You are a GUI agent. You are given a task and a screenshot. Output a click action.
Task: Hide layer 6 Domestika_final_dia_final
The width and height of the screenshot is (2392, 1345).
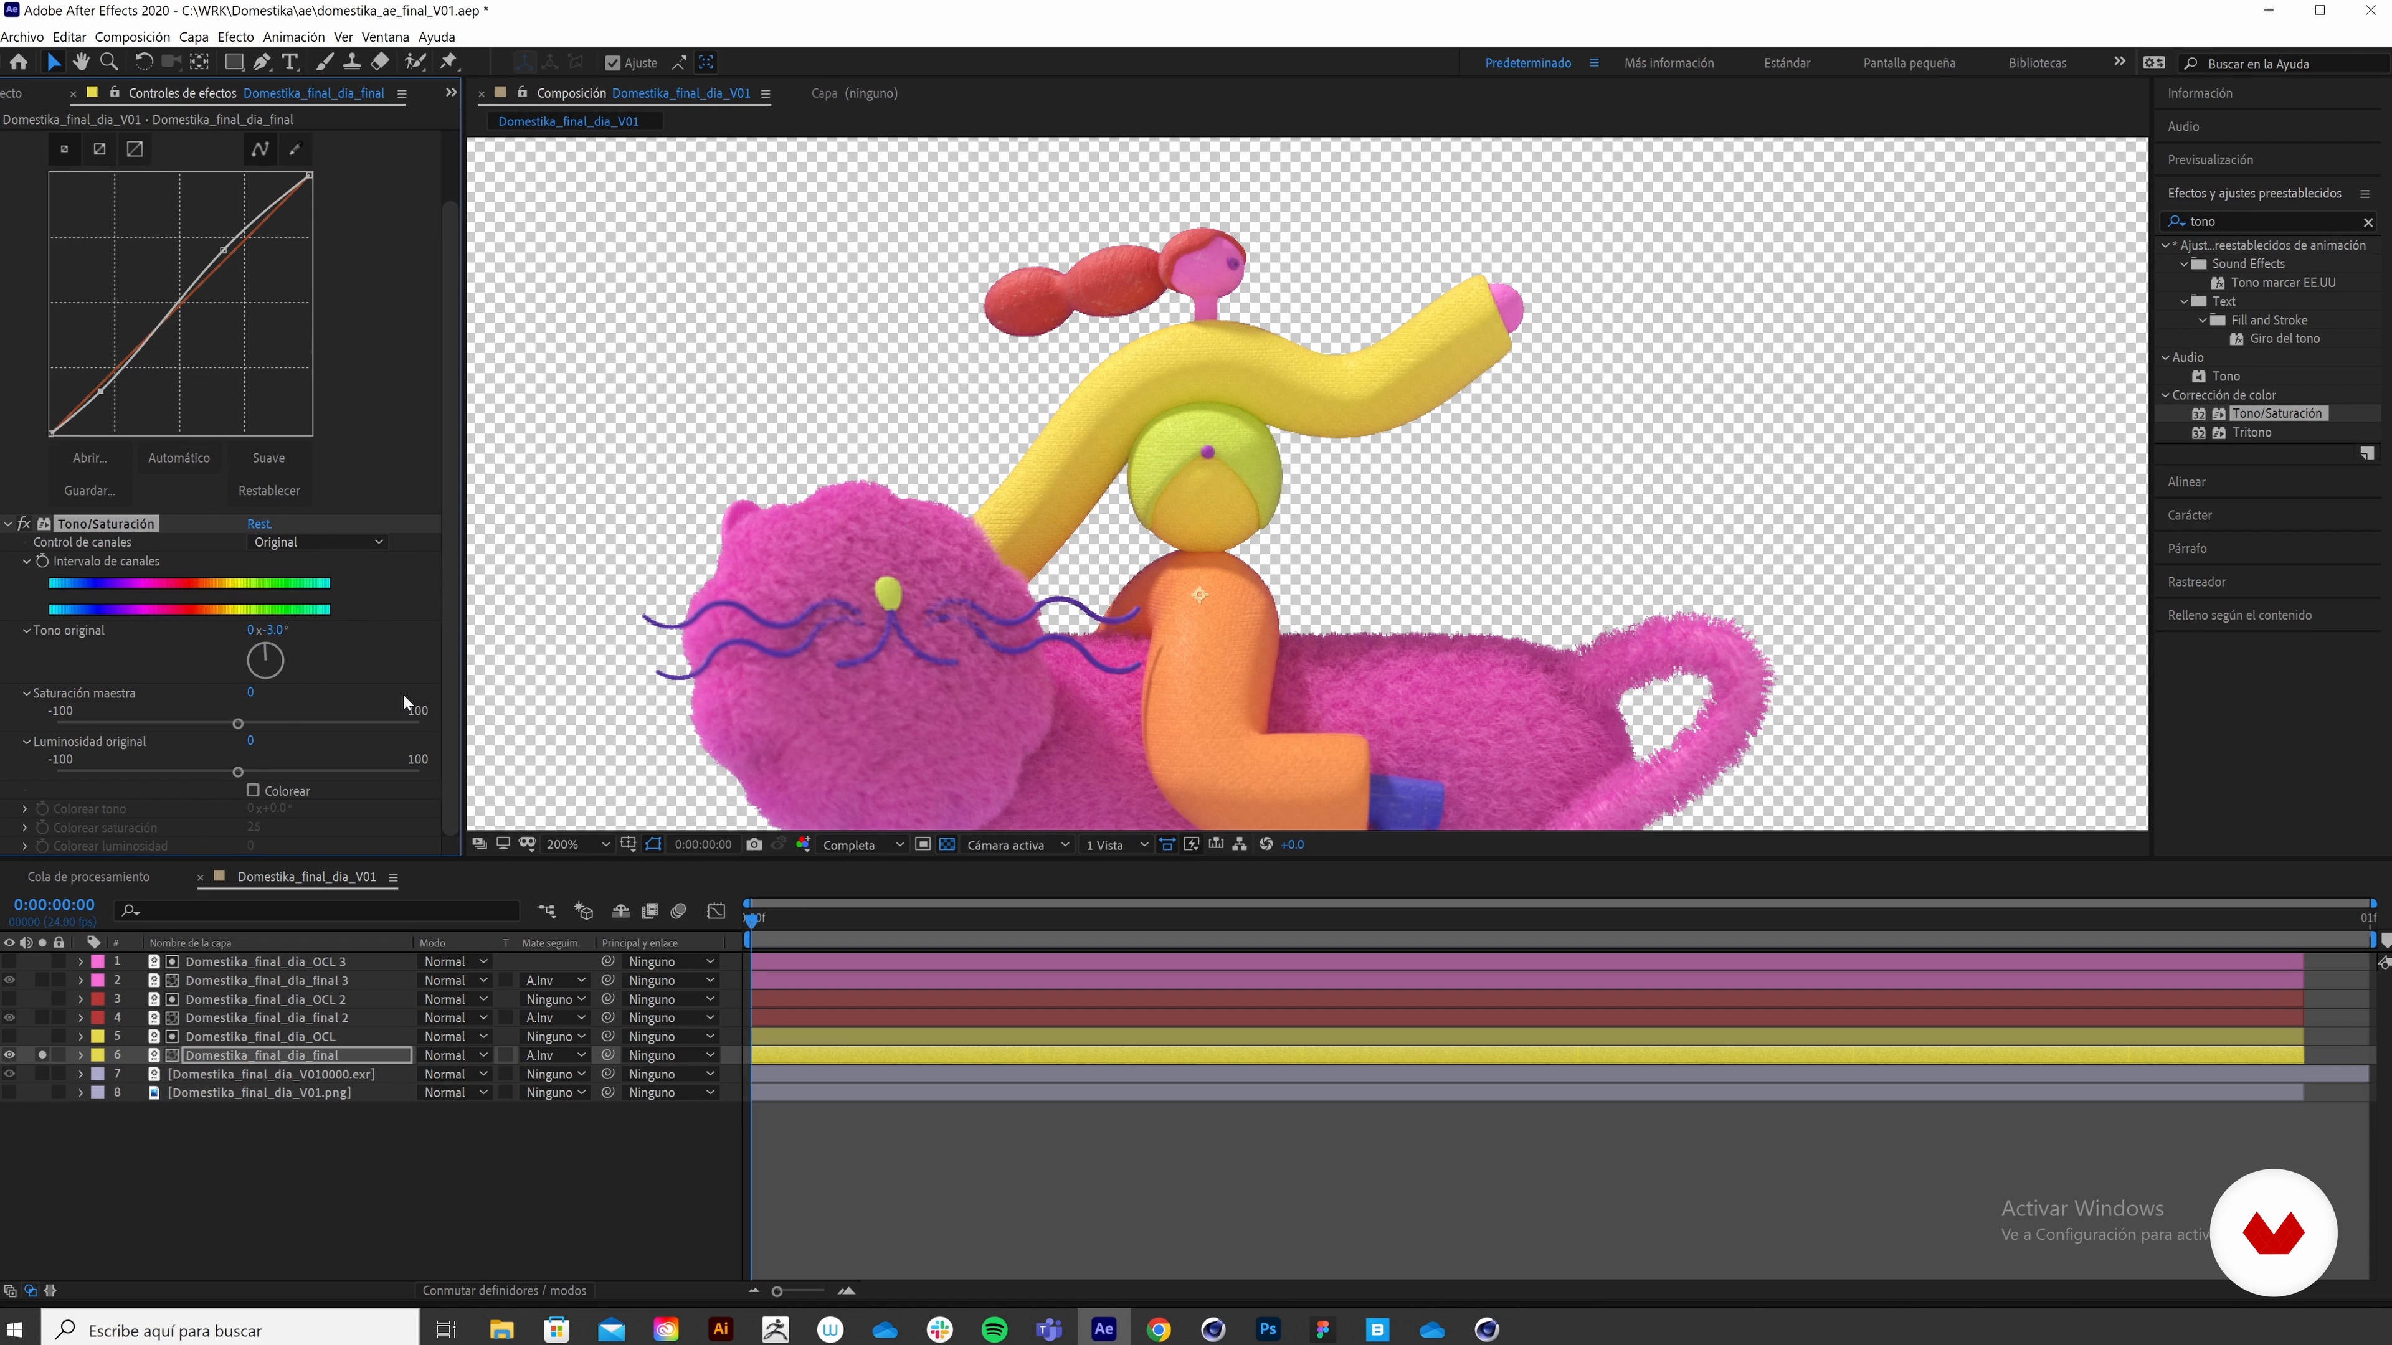(x=9, y=1054)
